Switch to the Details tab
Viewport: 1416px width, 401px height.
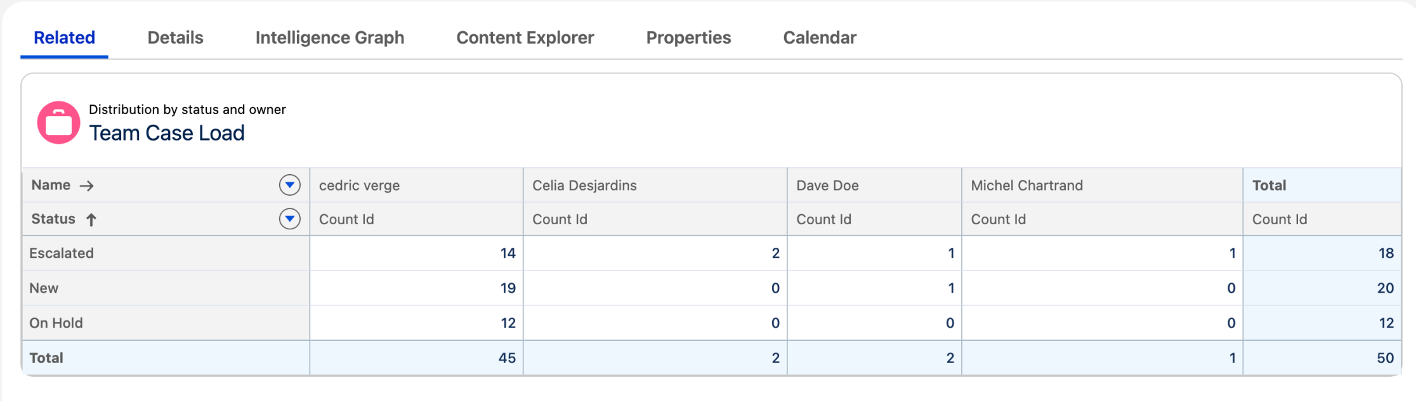point(175,38)
